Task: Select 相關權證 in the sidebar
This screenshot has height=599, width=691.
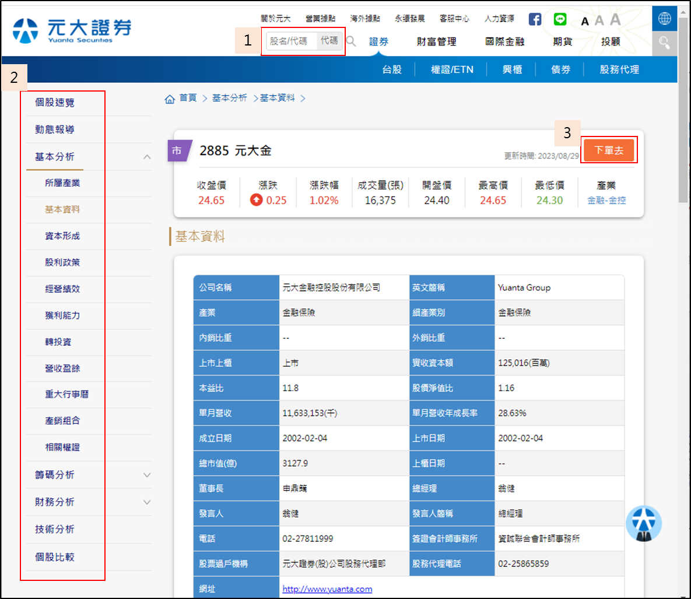Action: pyautogui.click(x=62, y=447)
